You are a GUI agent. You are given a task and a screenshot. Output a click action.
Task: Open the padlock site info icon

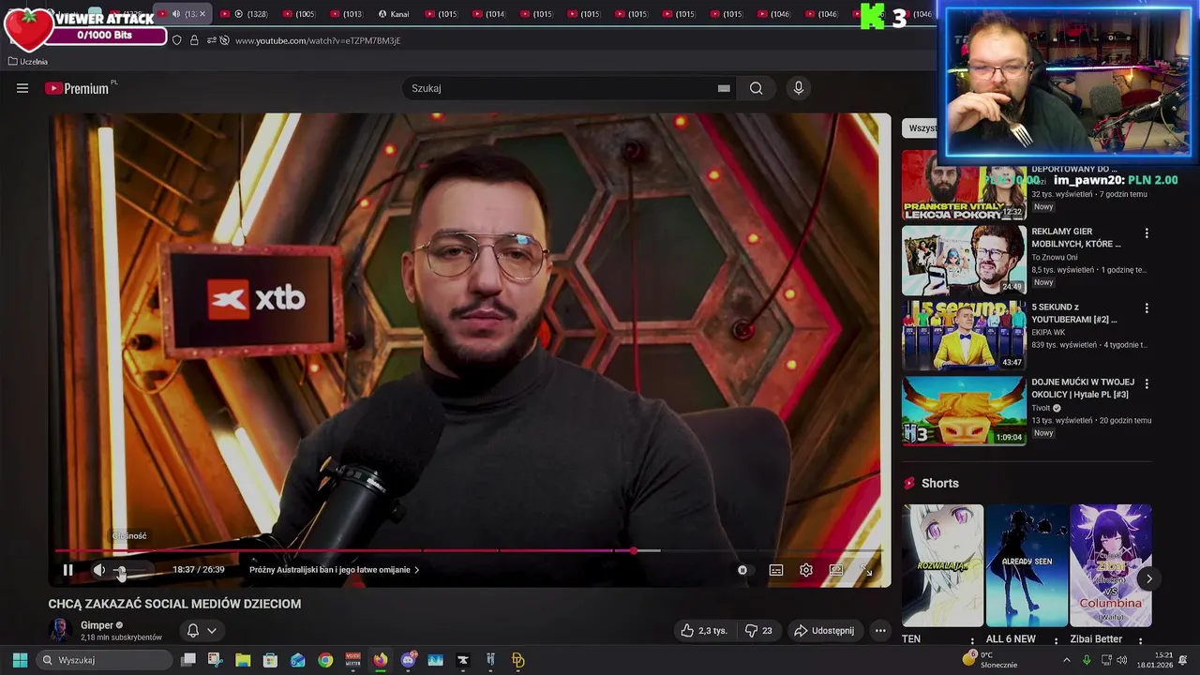pos(194,40)
